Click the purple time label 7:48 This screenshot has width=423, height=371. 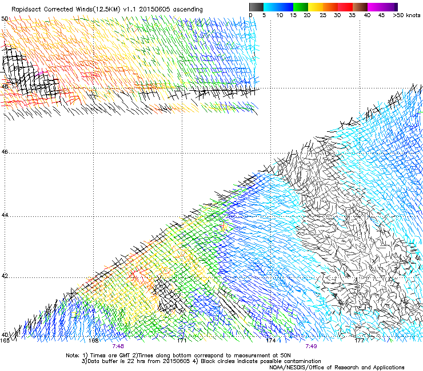[118, 346]
